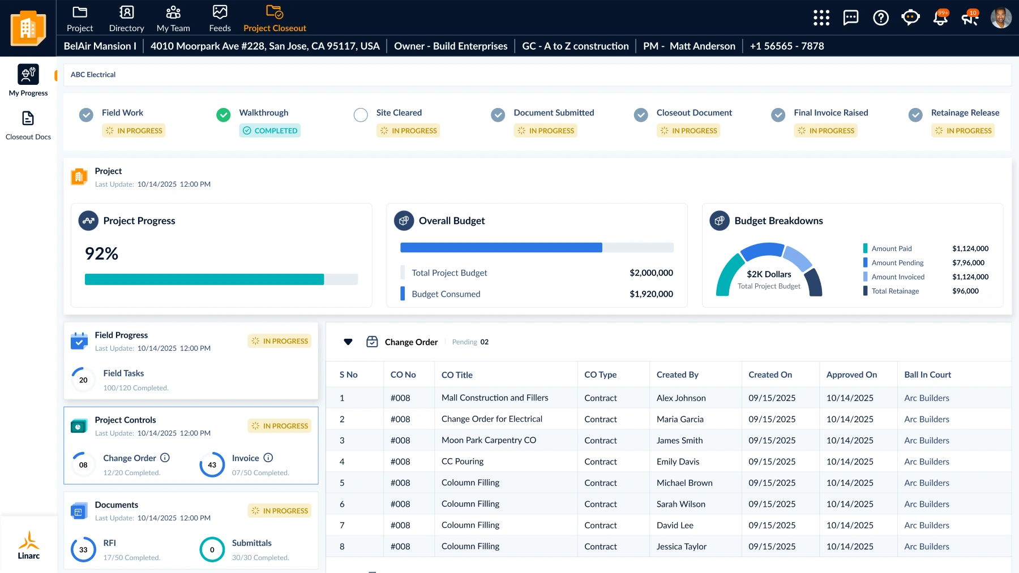
Task: Click the Change Order calendar icon
Action: 372,342
